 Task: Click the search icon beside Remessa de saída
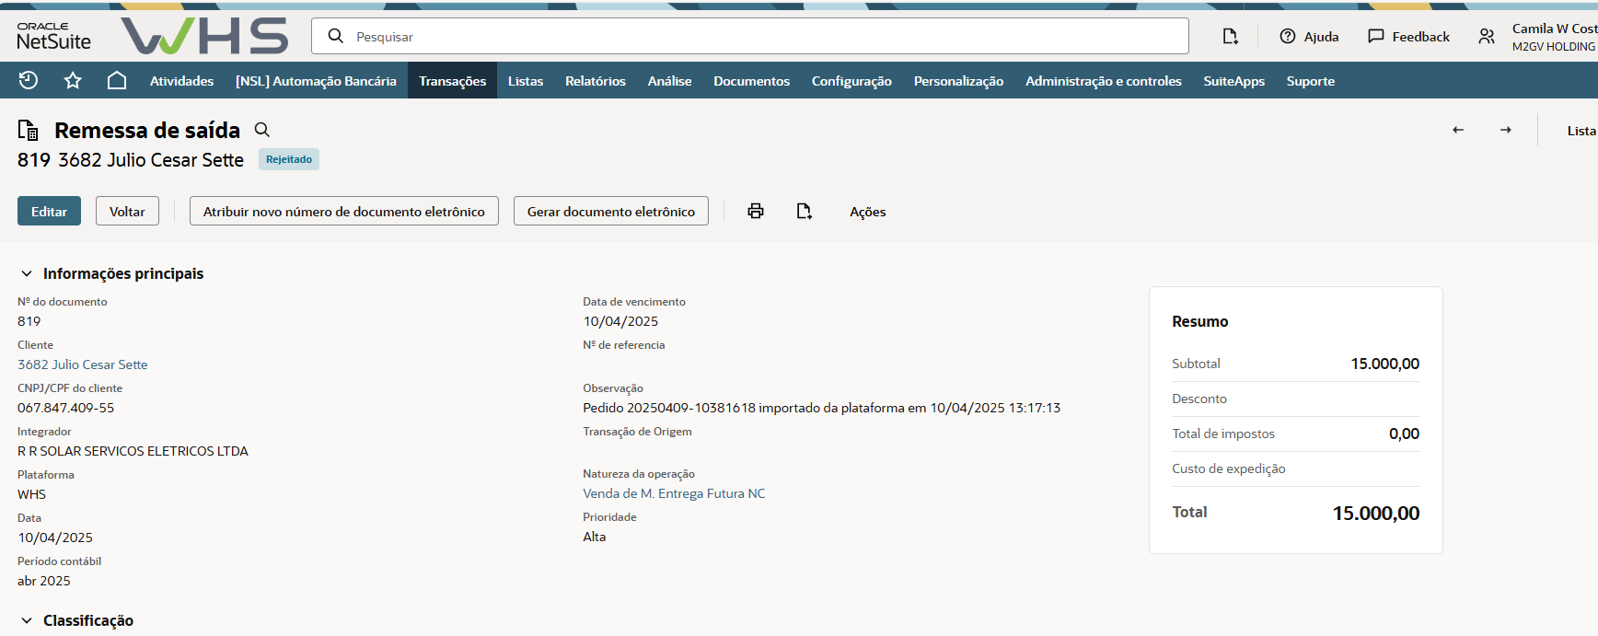coord(262,130)
